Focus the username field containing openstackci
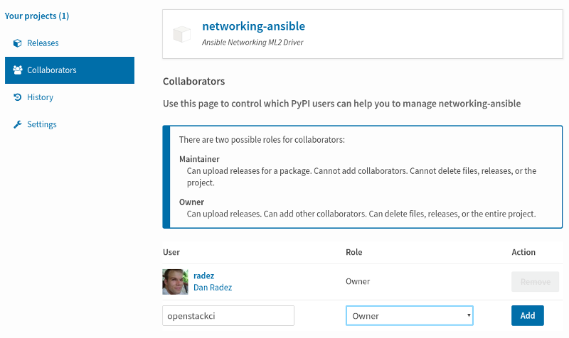Image resolution: width=569 pixels, height=338 pixels. pos(228,315)
